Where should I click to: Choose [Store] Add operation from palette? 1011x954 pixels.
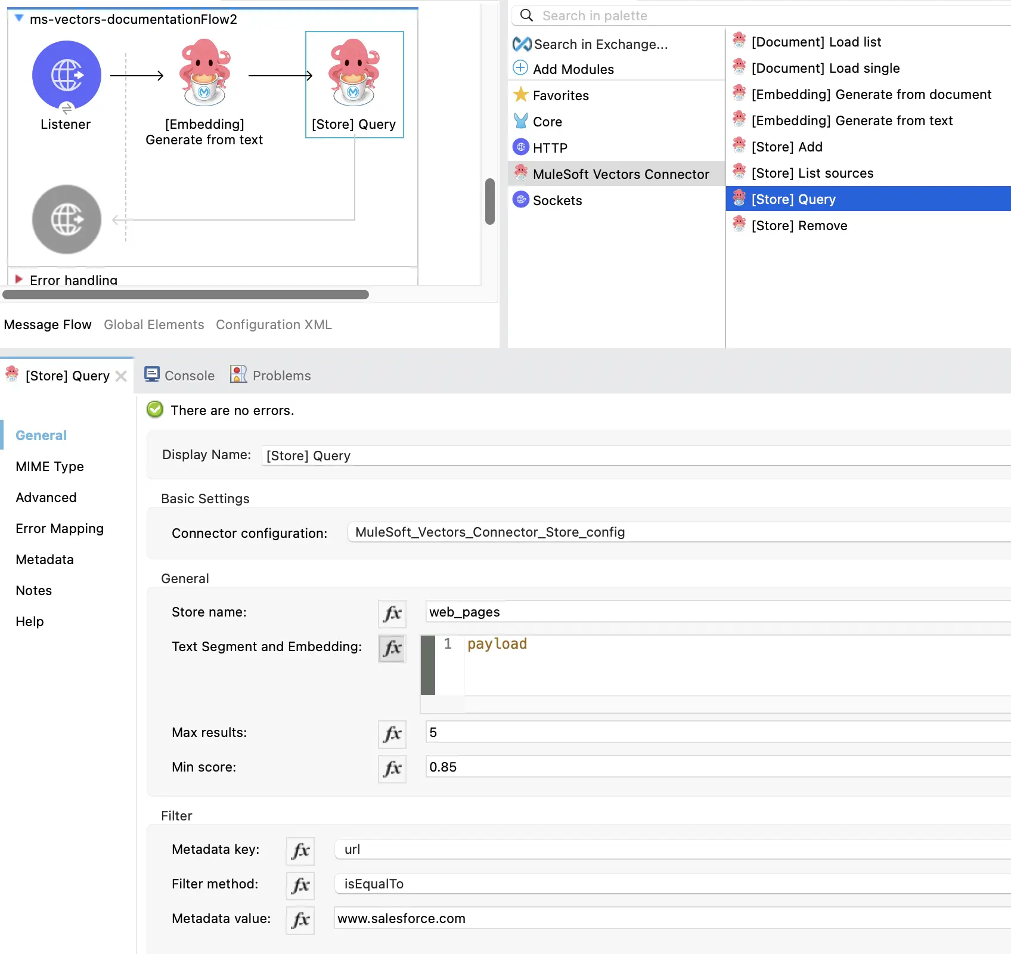(786, 147)
